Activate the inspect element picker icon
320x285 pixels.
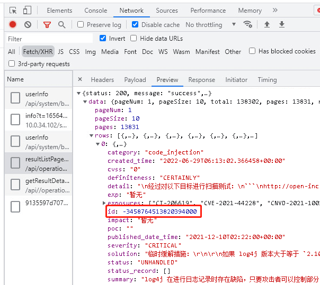pos(13,10)
